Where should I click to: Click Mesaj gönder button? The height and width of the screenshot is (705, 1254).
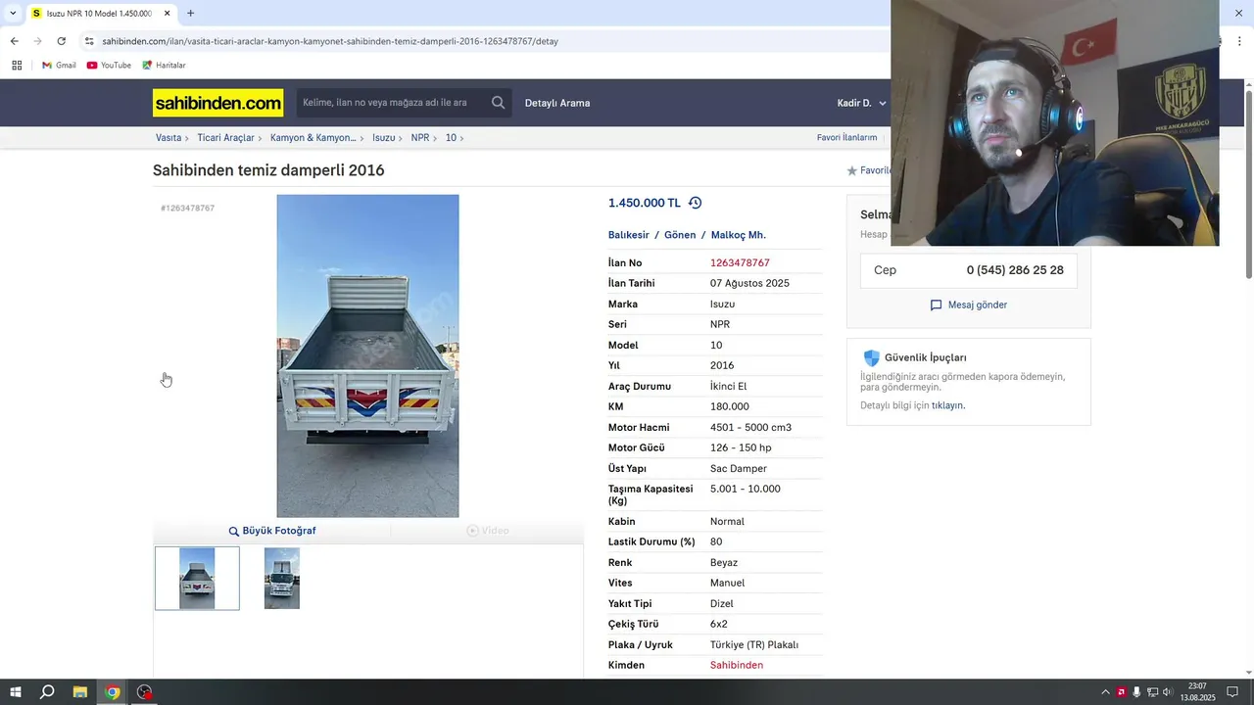[968, 305]
